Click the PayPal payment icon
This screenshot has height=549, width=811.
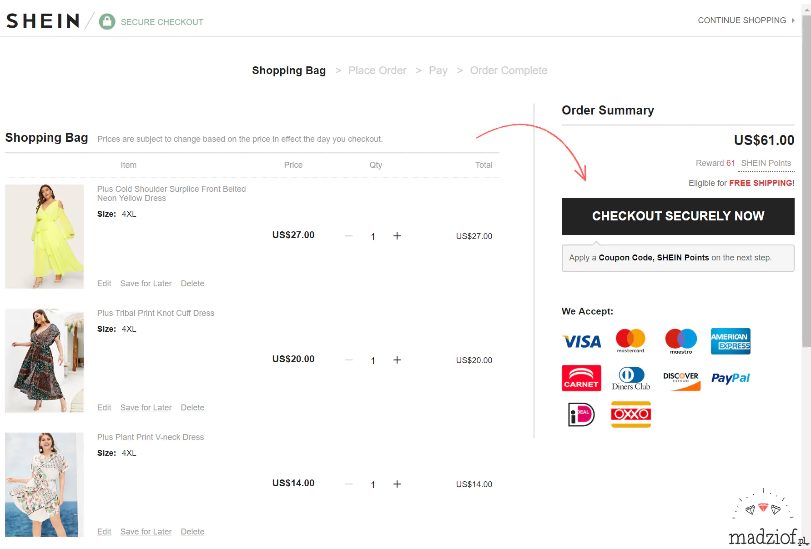point(730,378)
